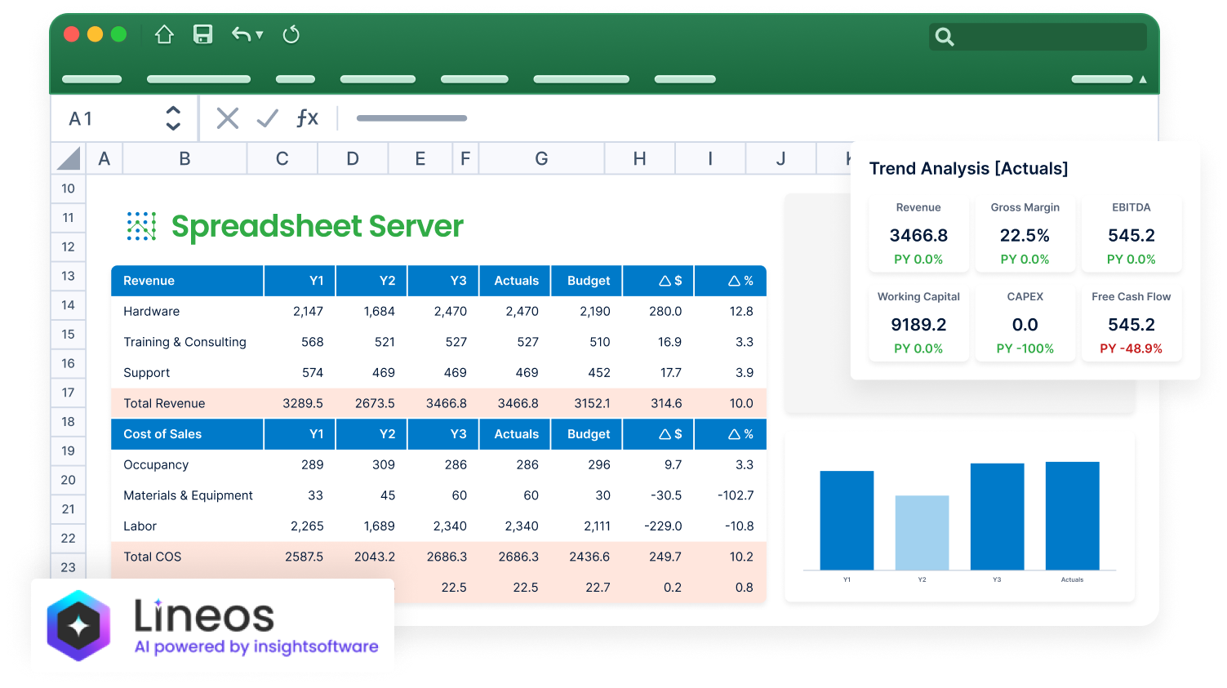Click the Free Cash Flow KPI card

1131,323
